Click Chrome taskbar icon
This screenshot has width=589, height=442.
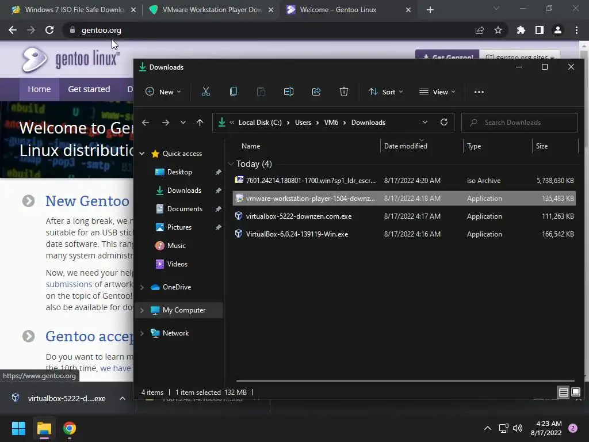(70, 428)
